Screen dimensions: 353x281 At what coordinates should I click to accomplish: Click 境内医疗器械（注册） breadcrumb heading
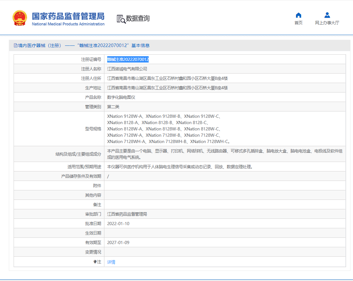click(x=40, y=45)
